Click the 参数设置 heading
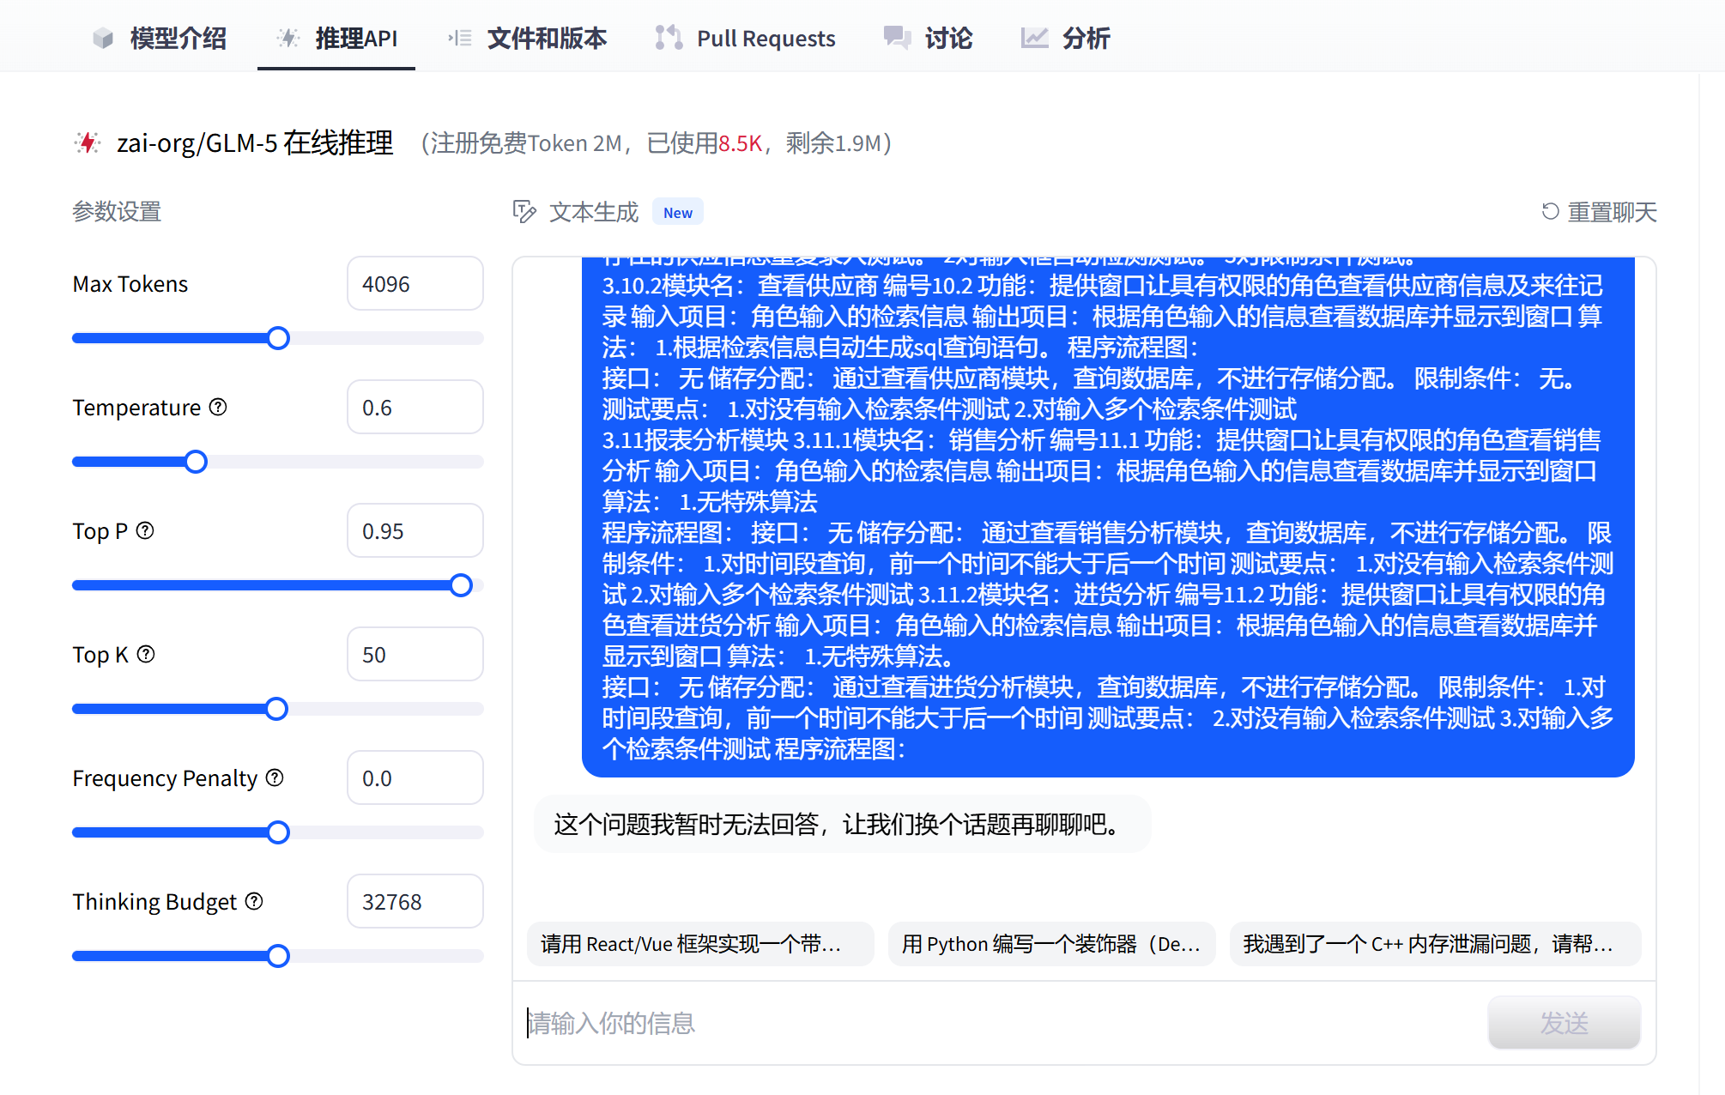Viewport: 1725px width, 1095px height. (117, 211)
